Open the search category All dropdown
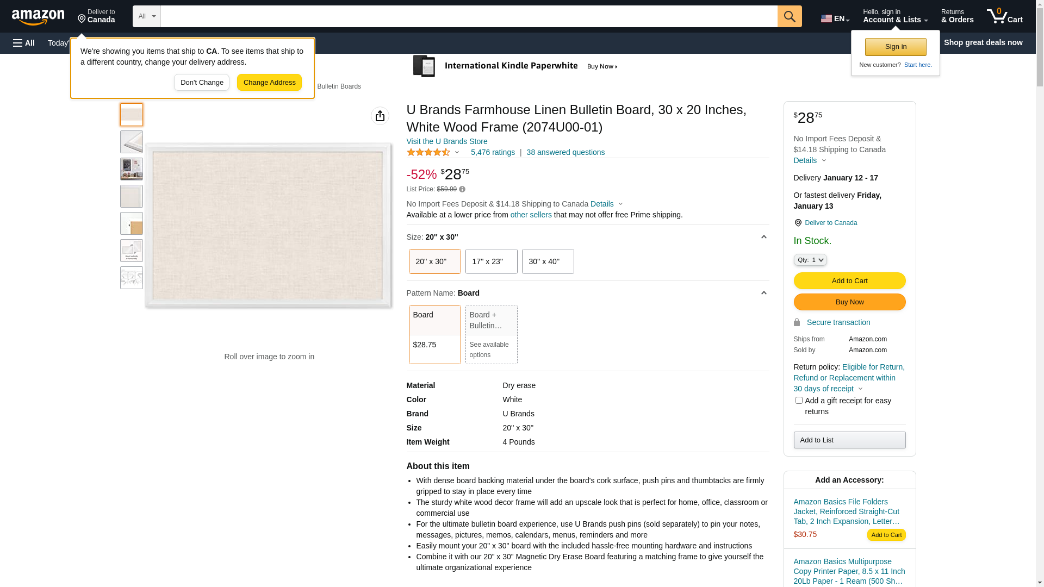 pos(146,16)
